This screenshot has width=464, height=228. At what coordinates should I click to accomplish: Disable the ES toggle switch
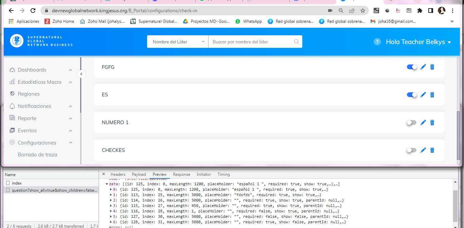click(411, 95)
